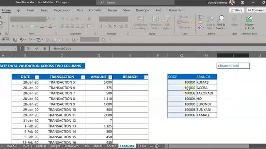Screen dimensions: 266x149
Task: Apply Percent Style format
Action: (x=110, y=26)
